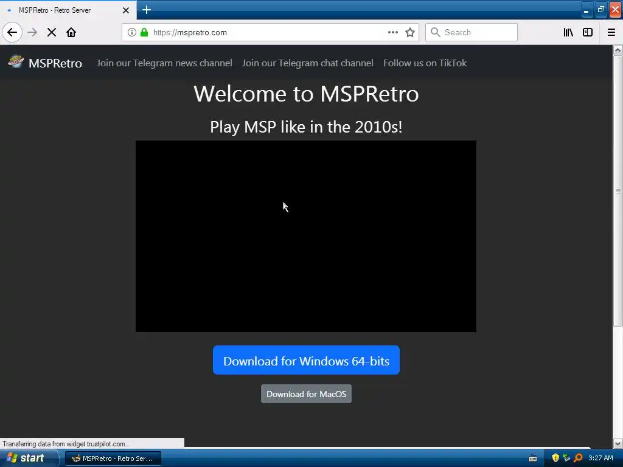Click the network connection tray icon
The width and height of the screenshot is (623, 467).
click(566, 458)
